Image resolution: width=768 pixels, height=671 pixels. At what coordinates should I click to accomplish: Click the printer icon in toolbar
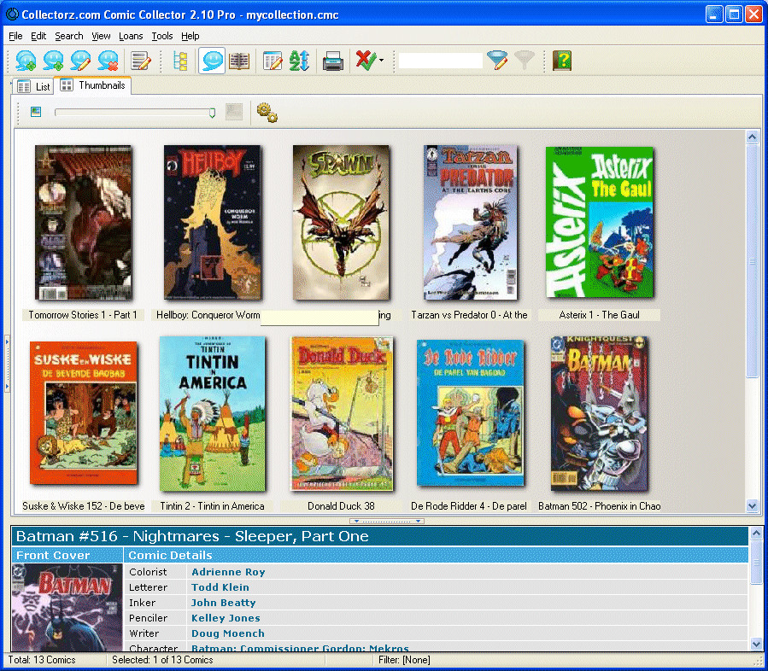333,61
